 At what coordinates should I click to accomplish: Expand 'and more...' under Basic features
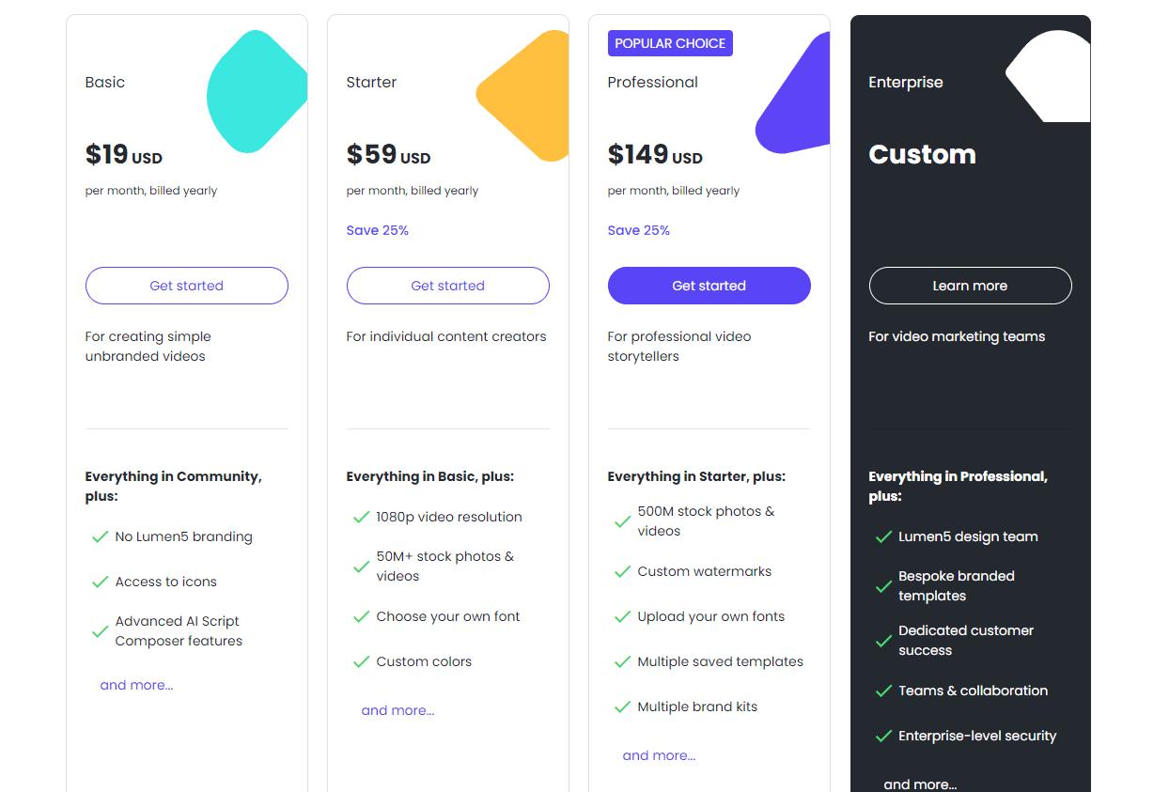click(136, 685)
